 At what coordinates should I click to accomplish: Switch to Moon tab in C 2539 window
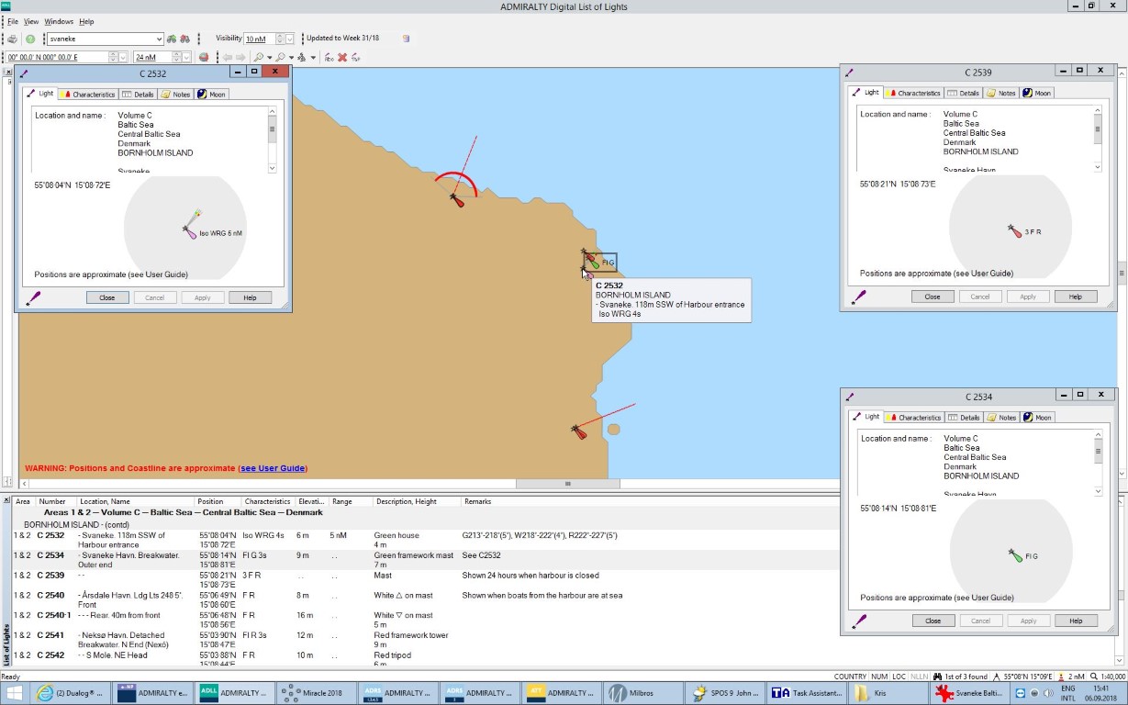(x=1037, y=93)
